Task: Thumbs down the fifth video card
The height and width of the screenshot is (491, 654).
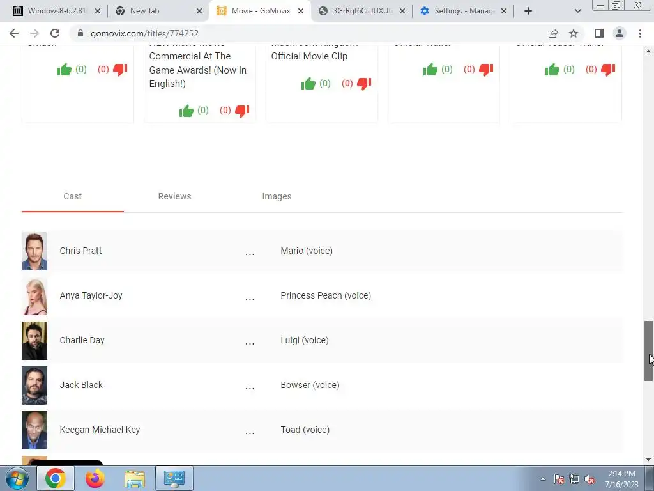Action: pyautogui.click(x=608, y=69)
